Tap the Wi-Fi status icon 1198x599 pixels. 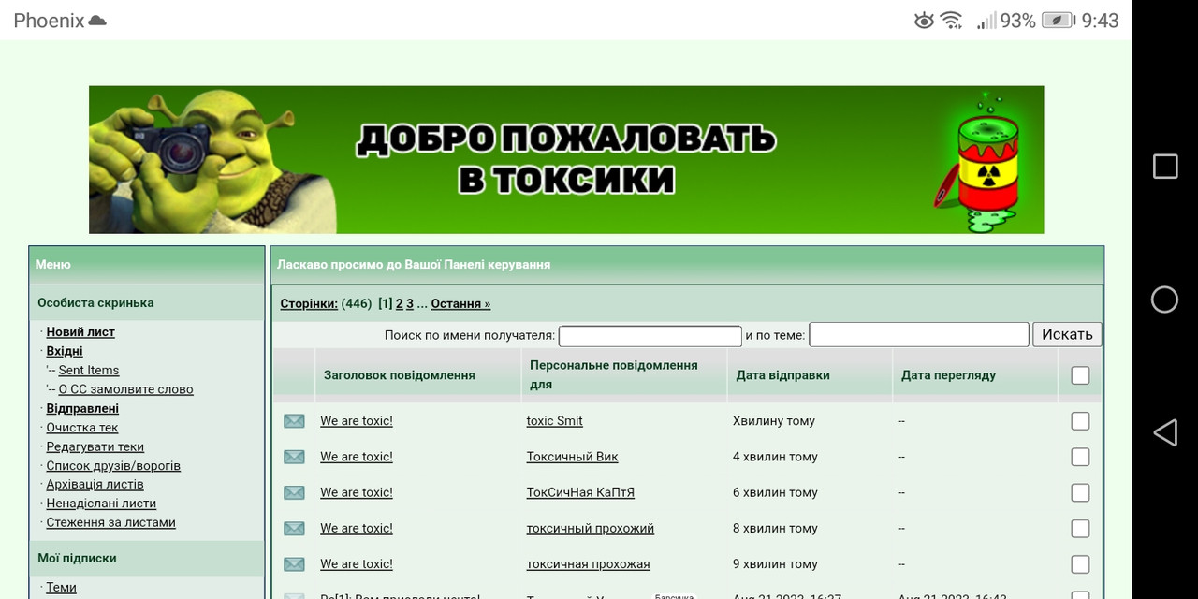[x=952, y=20]
